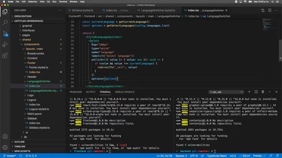Change language mode TypeScript React

[x=217, y=156]
